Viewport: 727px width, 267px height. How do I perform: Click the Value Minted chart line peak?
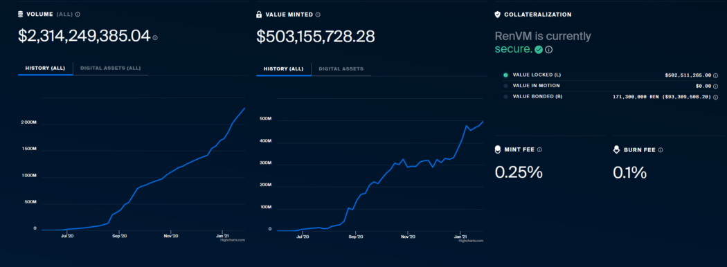pos(483,122)
